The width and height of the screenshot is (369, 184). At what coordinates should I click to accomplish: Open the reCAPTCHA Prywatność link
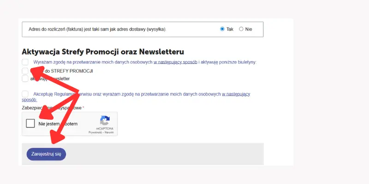click(95, 132)
